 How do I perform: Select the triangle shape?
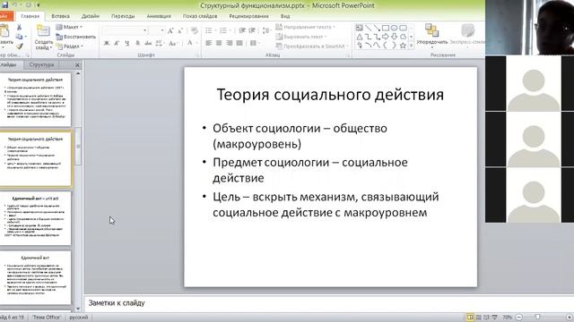point(359,37)
